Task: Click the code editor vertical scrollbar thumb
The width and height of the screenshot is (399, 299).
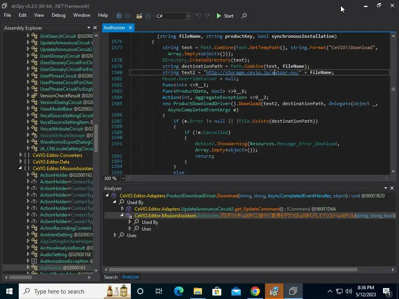Action: tap(393, 89)
